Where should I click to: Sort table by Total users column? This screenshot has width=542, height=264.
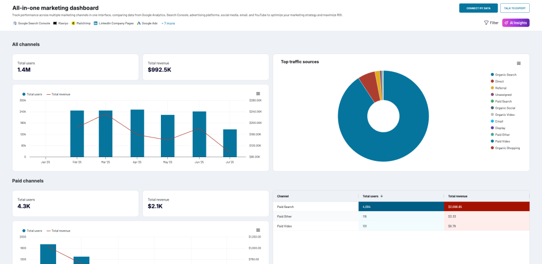373,196
